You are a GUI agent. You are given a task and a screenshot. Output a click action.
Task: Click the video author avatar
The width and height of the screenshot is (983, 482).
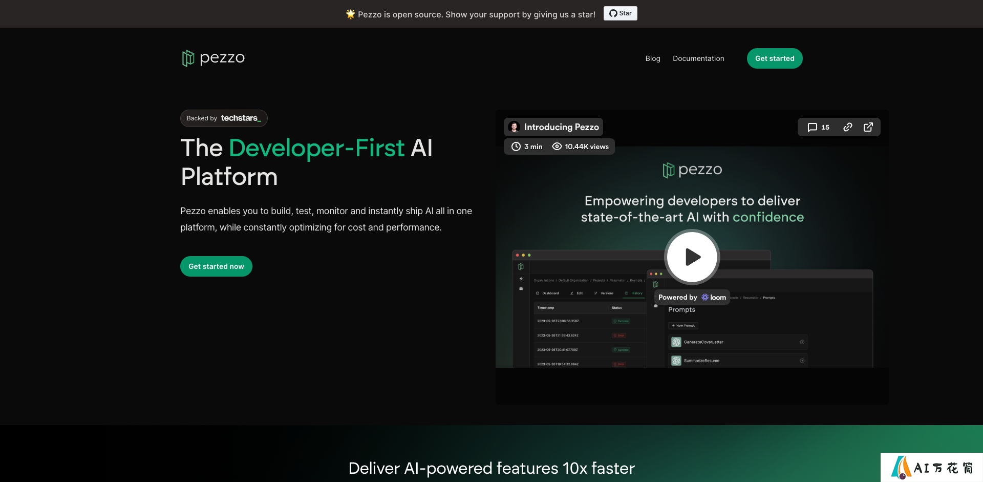(514, 127)
